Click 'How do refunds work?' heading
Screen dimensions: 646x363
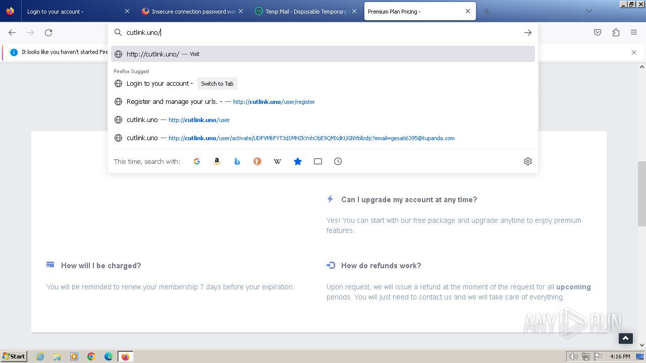(x=381, y=266)
